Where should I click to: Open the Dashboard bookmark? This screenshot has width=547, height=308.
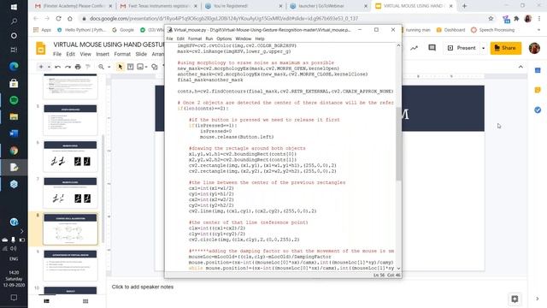pyautogui.click(x=450, y=30)
